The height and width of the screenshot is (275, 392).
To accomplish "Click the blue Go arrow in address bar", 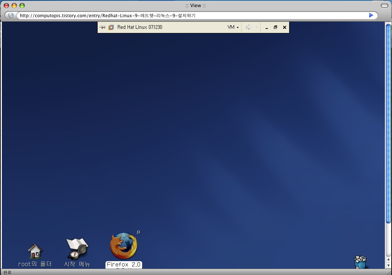I will coord(371,15).
